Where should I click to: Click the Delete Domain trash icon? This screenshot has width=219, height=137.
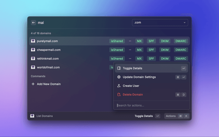click(x=119, y=95)
